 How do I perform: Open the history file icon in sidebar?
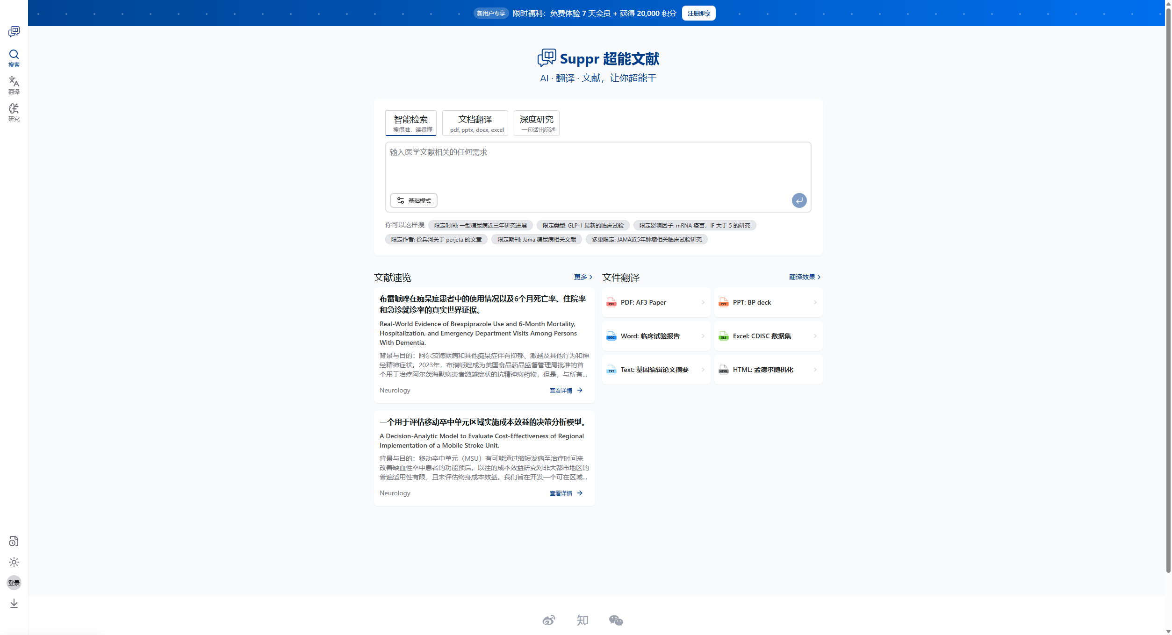pyautogui.click(x=14, y=541)
